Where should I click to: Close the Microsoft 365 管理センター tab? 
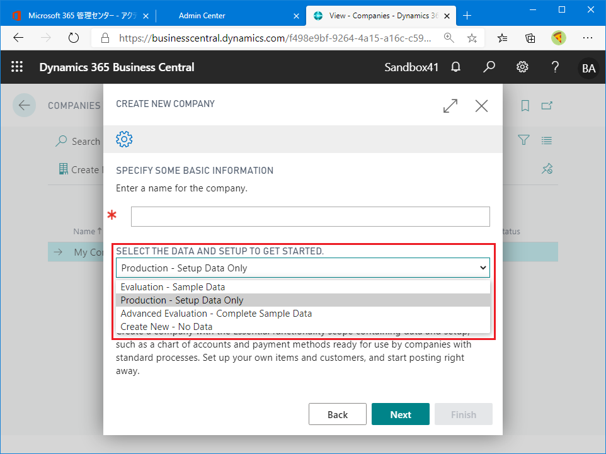tap(146, 16)
